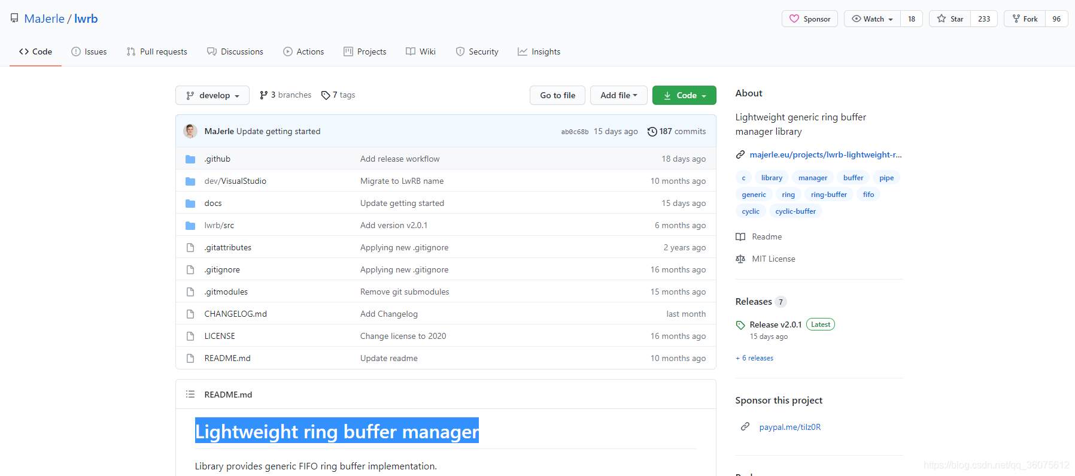
Task: Open the MaJerle owner link
Action: click(44, 19)
